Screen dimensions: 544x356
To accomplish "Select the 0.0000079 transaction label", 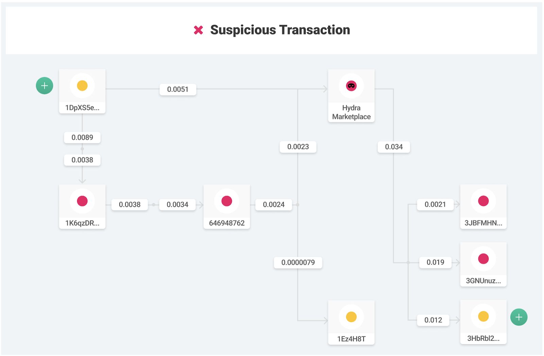I will 298,263.
